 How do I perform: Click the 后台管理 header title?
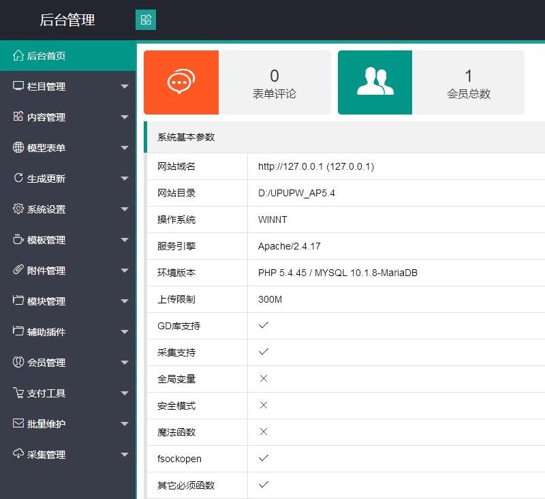(67, 20)
